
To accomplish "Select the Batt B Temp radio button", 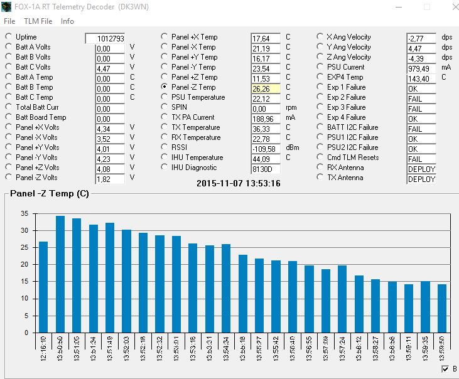I will tap(9, 87).
